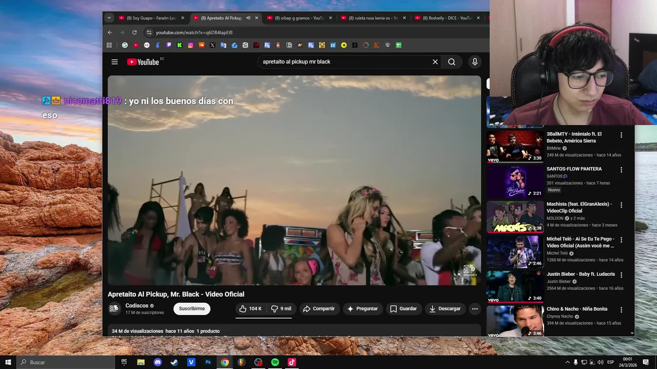The width and height of the screenshot is (657, 369).
Task: Open system volume speaker in tray
Action: click(600, 362)
